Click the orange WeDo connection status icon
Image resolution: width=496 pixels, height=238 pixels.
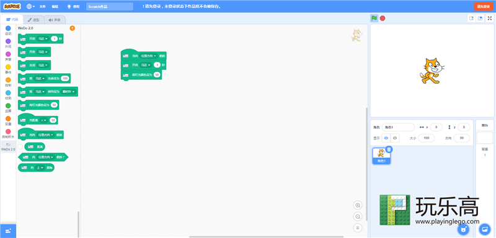pos(73,28)
